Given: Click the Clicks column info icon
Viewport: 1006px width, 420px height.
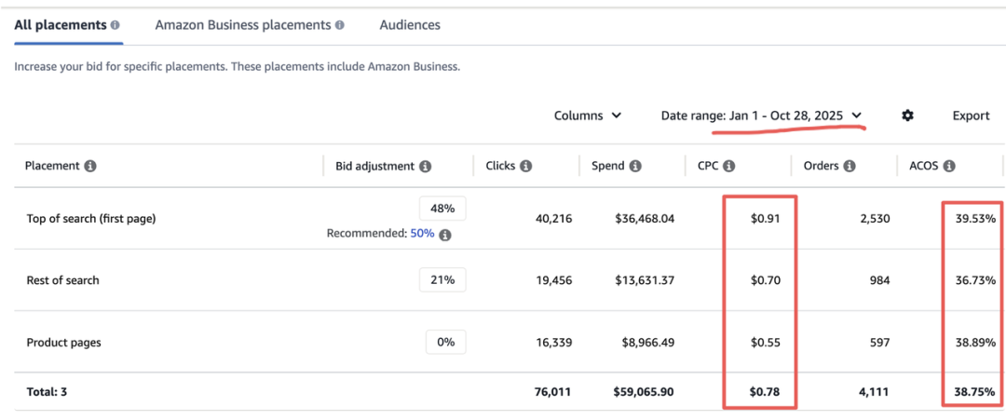Looking at the screenshot, I should coord(525,166).
